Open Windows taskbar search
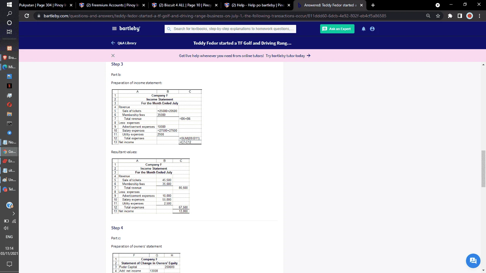 (9, 14)
